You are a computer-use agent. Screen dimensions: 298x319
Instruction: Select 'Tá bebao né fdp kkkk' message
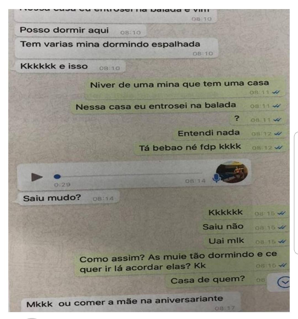pyautogui.click(x=211, y=147)
